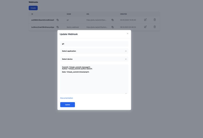Close the Update Webhook dialog

(128, 33)
